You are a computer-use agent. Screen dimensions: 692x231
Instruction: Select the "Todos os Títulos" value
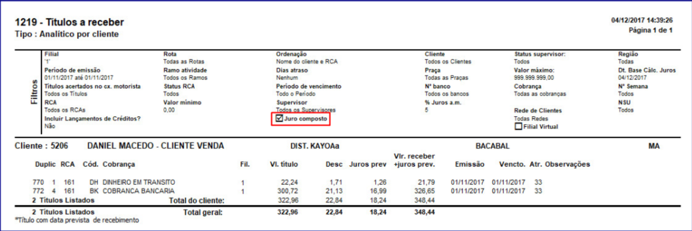tap(66, 94)
